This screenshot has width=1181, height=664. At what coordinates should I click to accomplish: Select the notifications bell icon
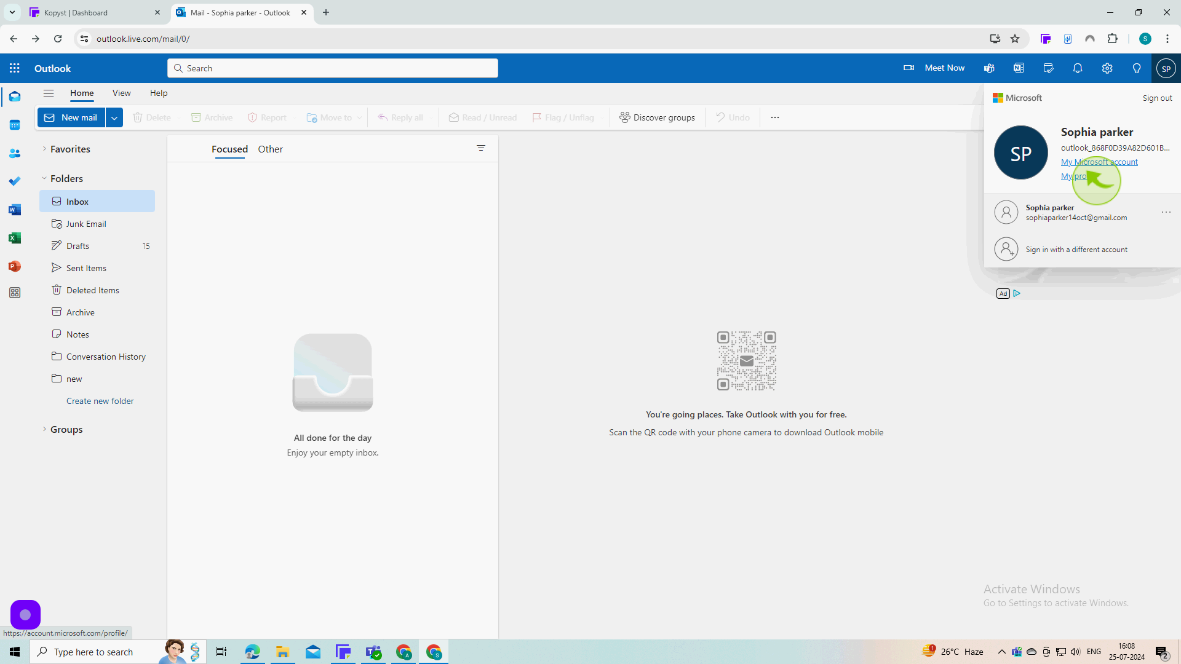pos(1077,68)
